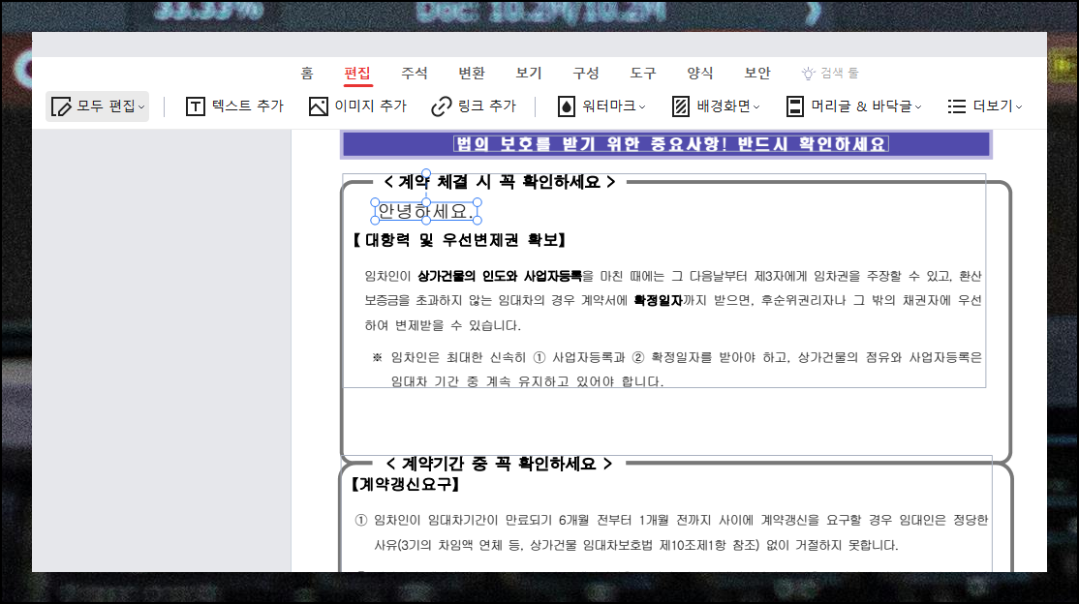Click line 임대차 기간 중 계속 유지하고
Viewport: 1079px width, 604px height.
[x=527, y=381]
